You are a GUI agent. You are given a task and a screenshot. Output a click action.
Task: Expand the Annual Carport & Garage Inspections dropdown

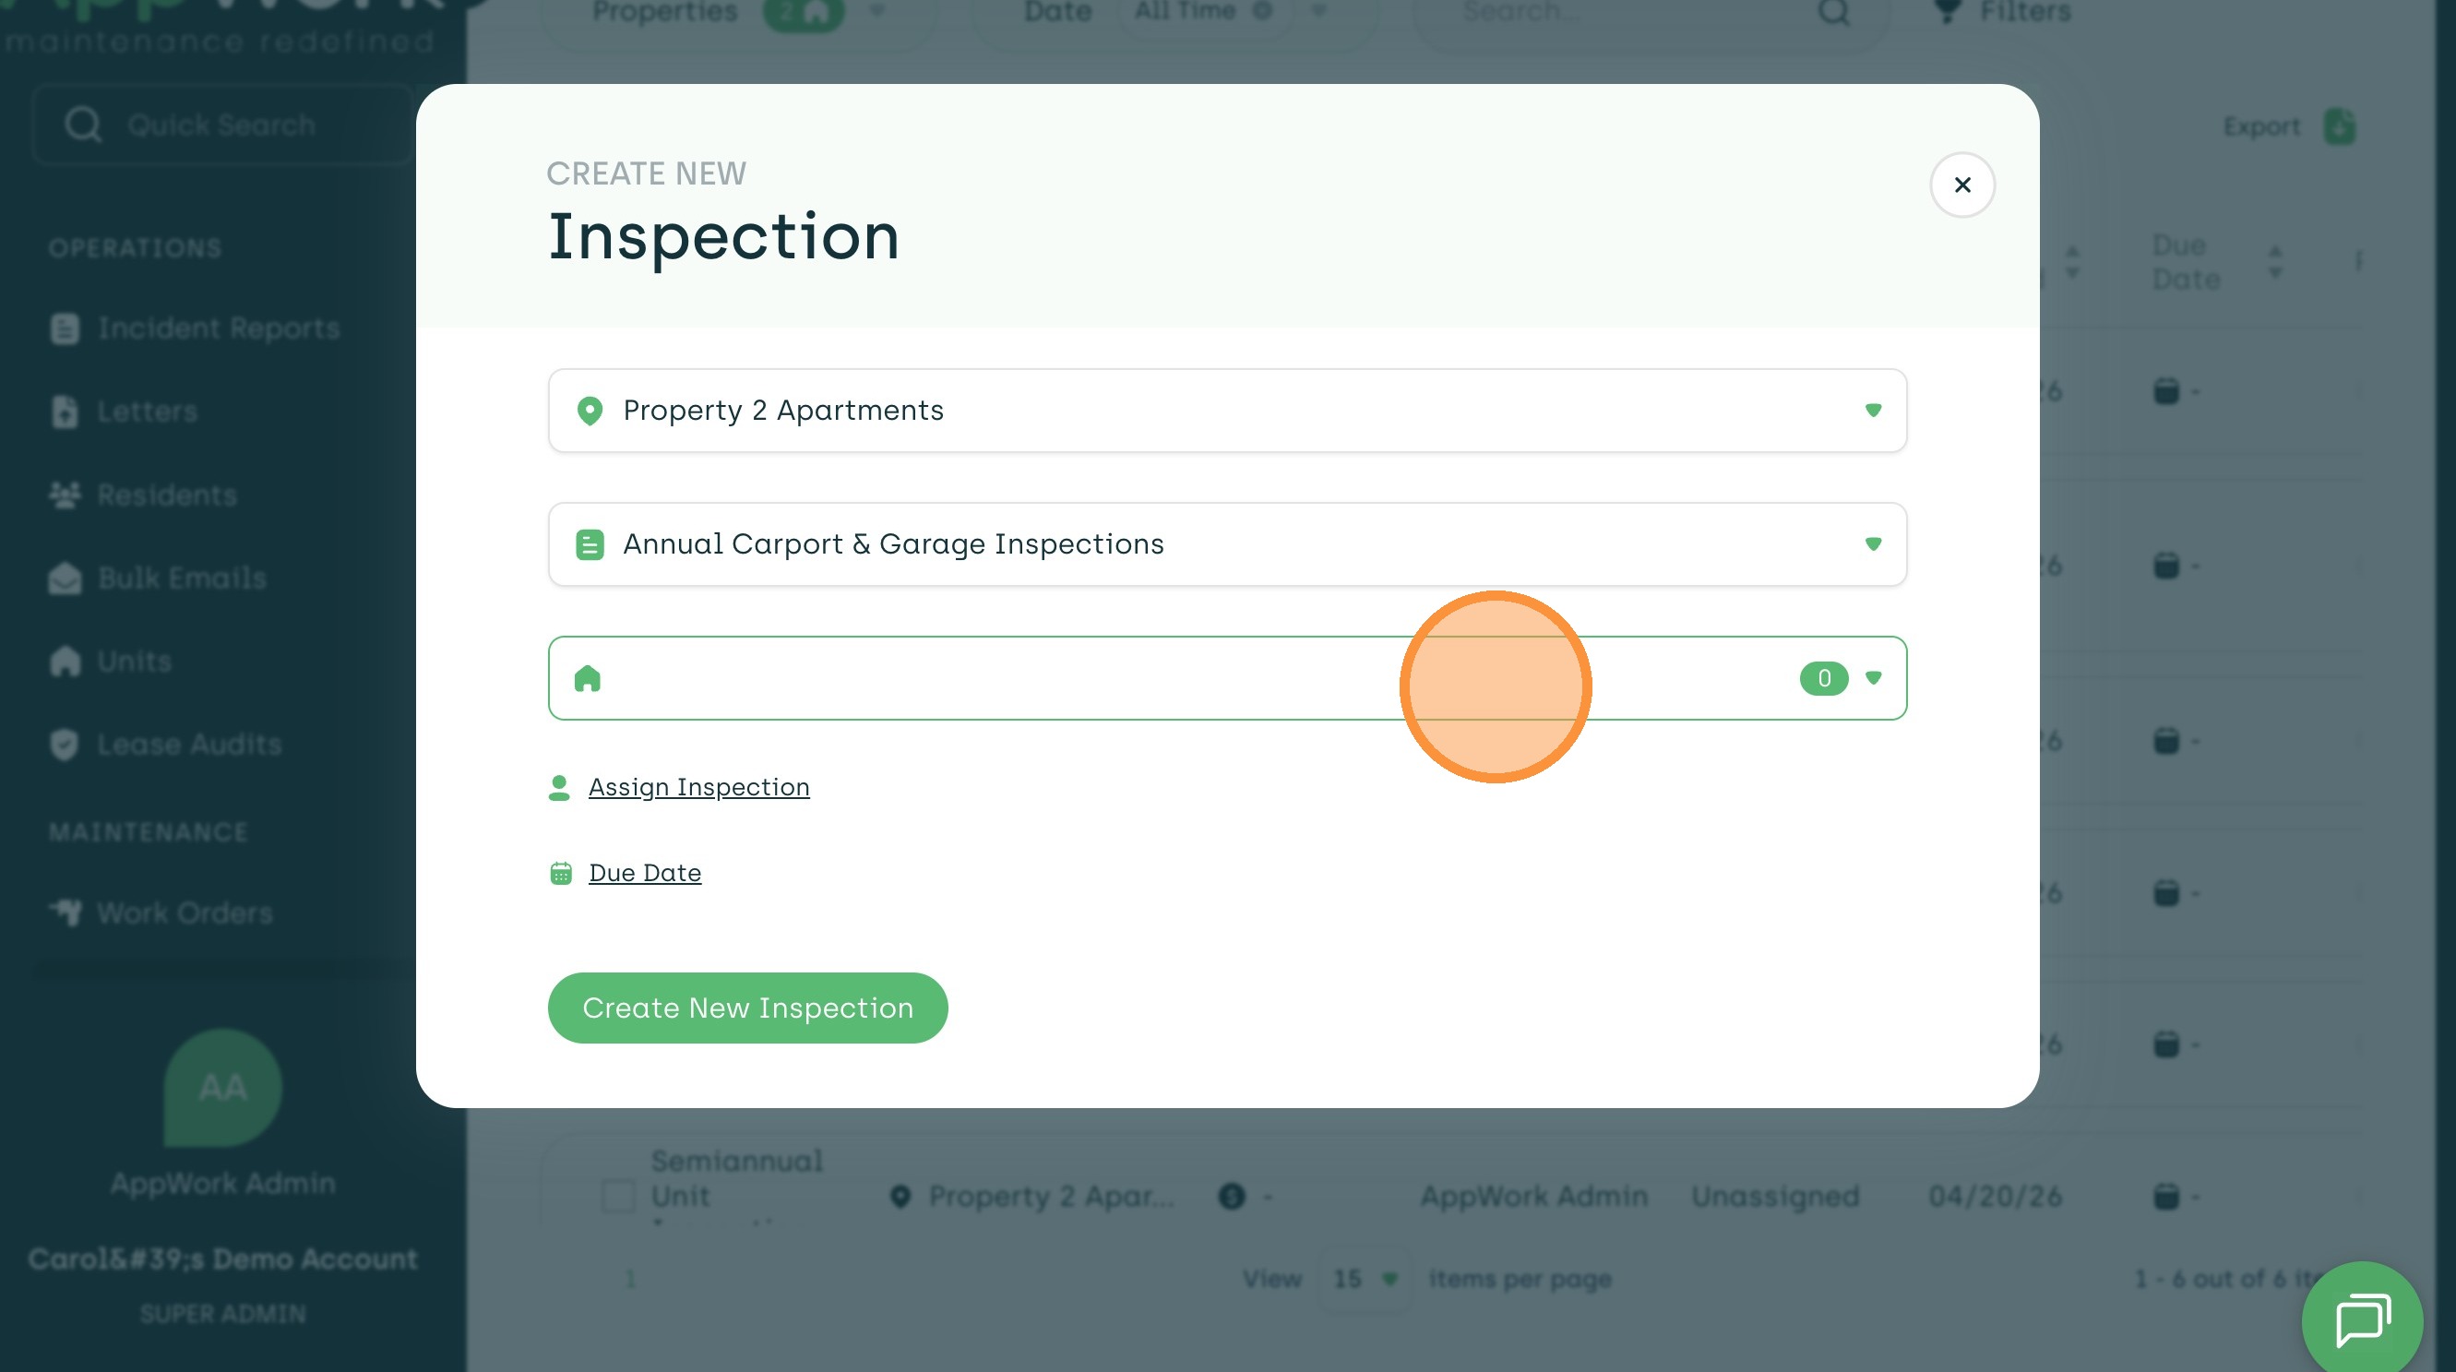pyautogui.click(x=1226, y=544)
